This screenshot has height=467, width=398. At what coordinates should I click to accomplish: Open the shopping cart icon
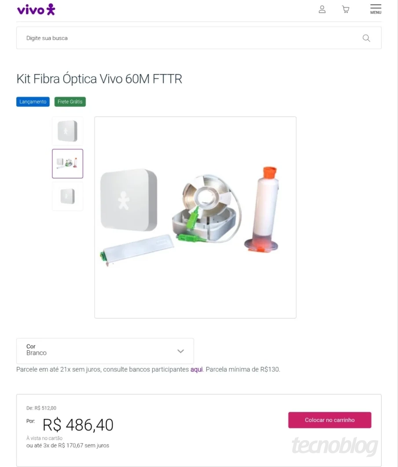346,9
